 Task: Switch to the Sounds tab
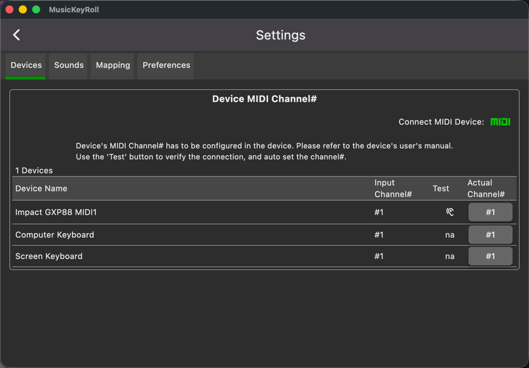pyautogui.click(x=68, y=65)
